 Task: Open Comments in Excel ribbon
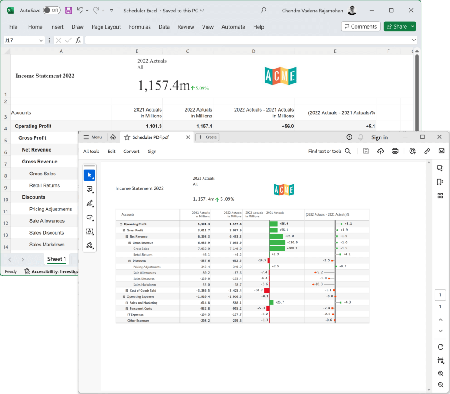[360, 26]
